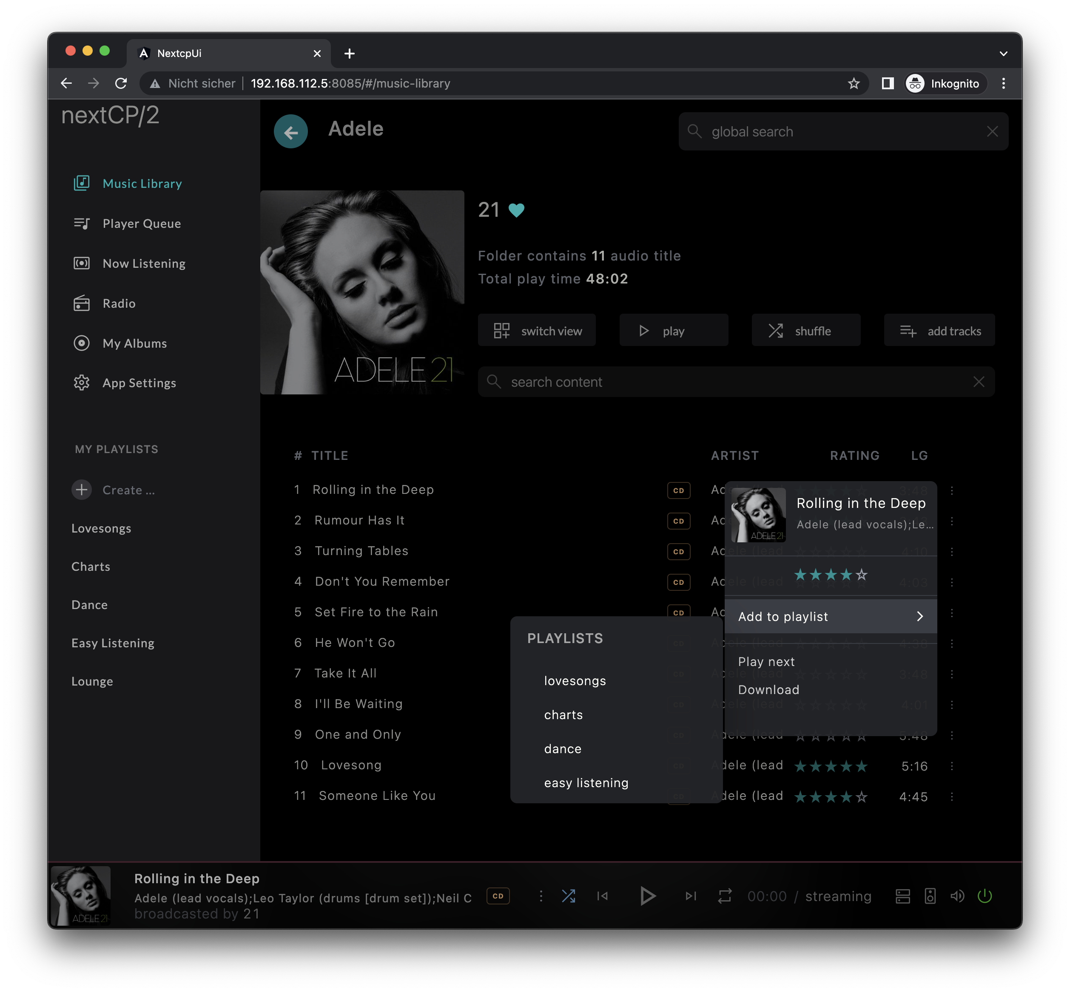Click the search content input field
The height and width of the screenshot is (992, 1070).
tap(737, 381)
